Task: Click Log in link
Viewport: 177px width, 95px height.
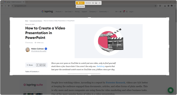Action: click(x=131, y=12)
